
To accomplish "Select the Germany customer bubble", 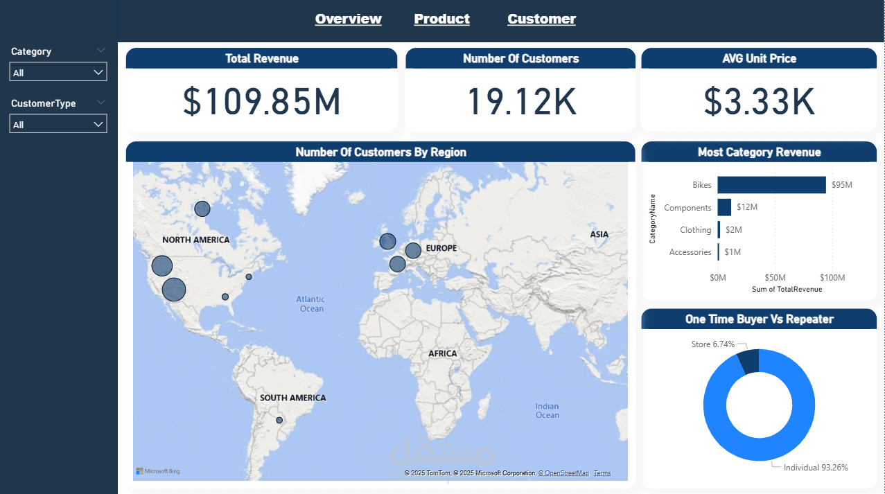I will coord(413,251).
